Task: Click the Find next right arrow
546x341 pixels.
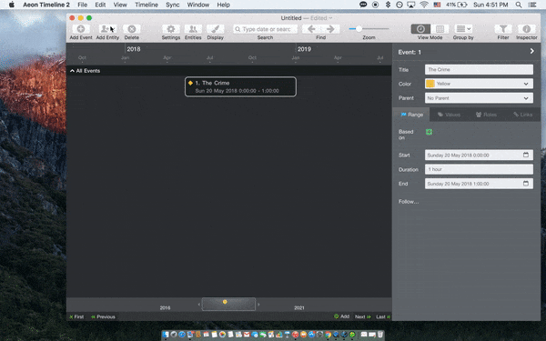Action: 330,29
